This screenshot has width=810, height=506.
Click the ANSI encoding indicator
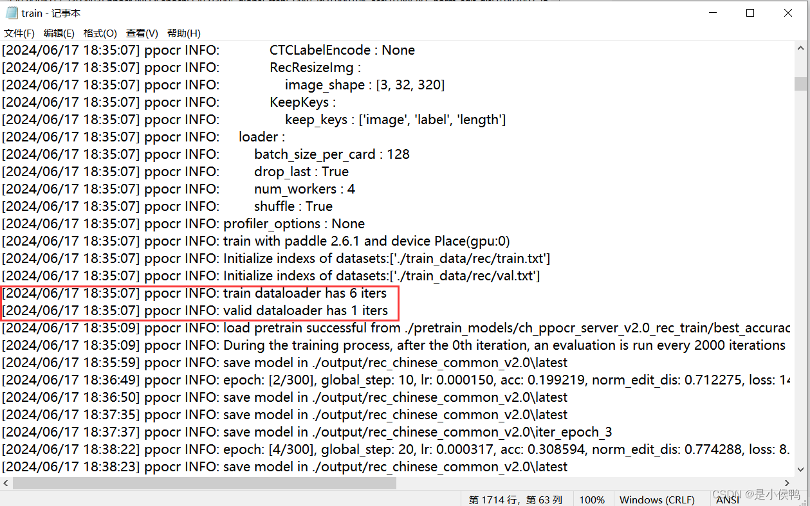727,500
